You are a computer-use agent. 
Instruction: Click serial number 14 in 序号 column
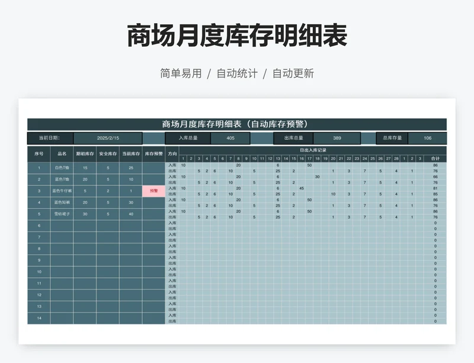tap(39, 318)
